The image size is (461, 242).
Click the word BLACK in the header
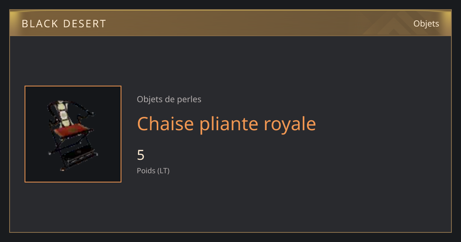38,24
